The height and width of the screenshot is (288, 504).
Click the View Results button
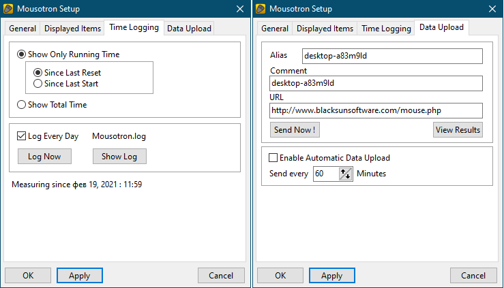[x=458, y=129]
